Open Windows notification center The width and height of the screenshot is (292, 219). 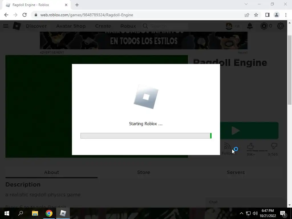[x=283, y=213]
